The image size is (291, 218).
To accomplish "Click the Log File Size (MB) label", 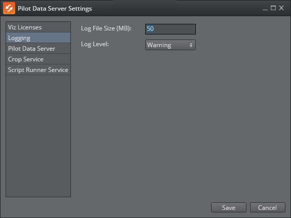I will pyautogui.click(x=106, y=28).
